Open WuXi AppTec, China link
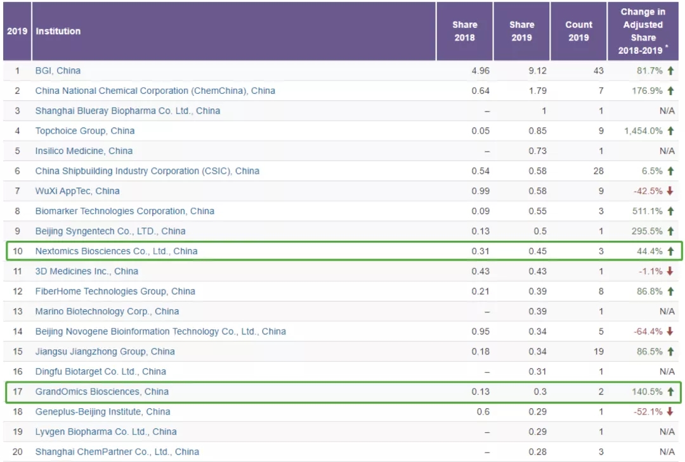Screen dimensions: 685x462 tap(77, 191)
